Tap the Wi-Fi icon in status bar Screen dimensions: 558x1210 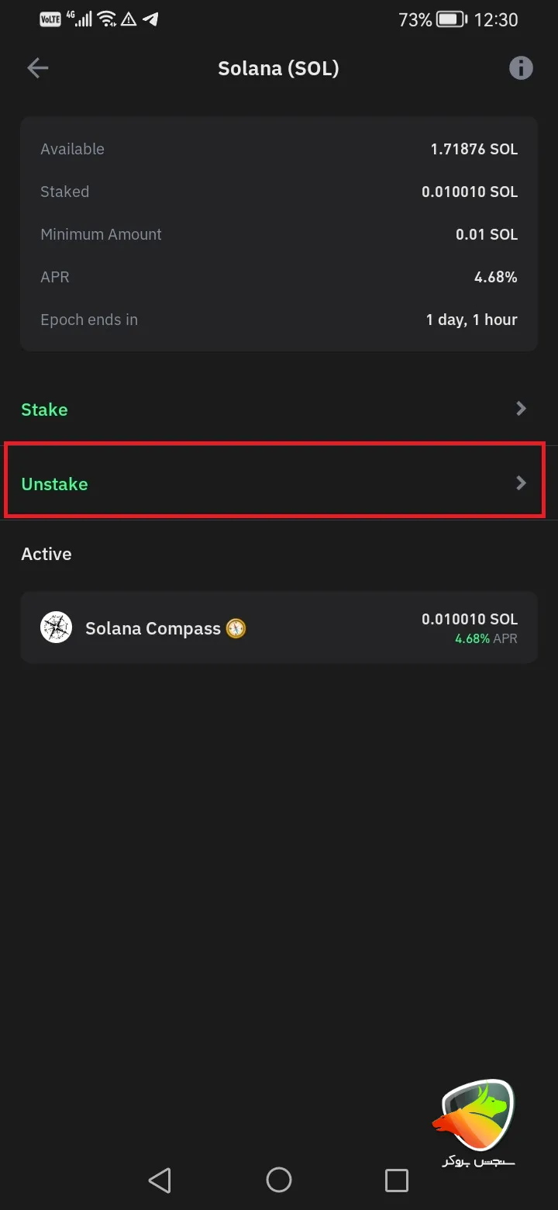pyautogui.click(x=108, y=19)
